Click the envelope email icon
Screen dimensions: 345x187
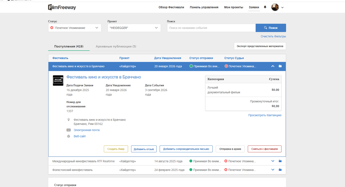tap(68, 130)
